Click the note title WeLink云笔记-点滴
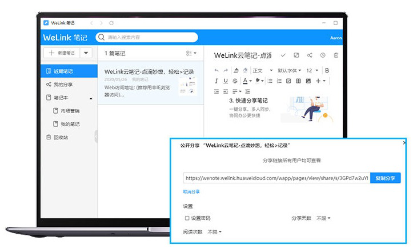The image size is (413, 252). [243, 55]
